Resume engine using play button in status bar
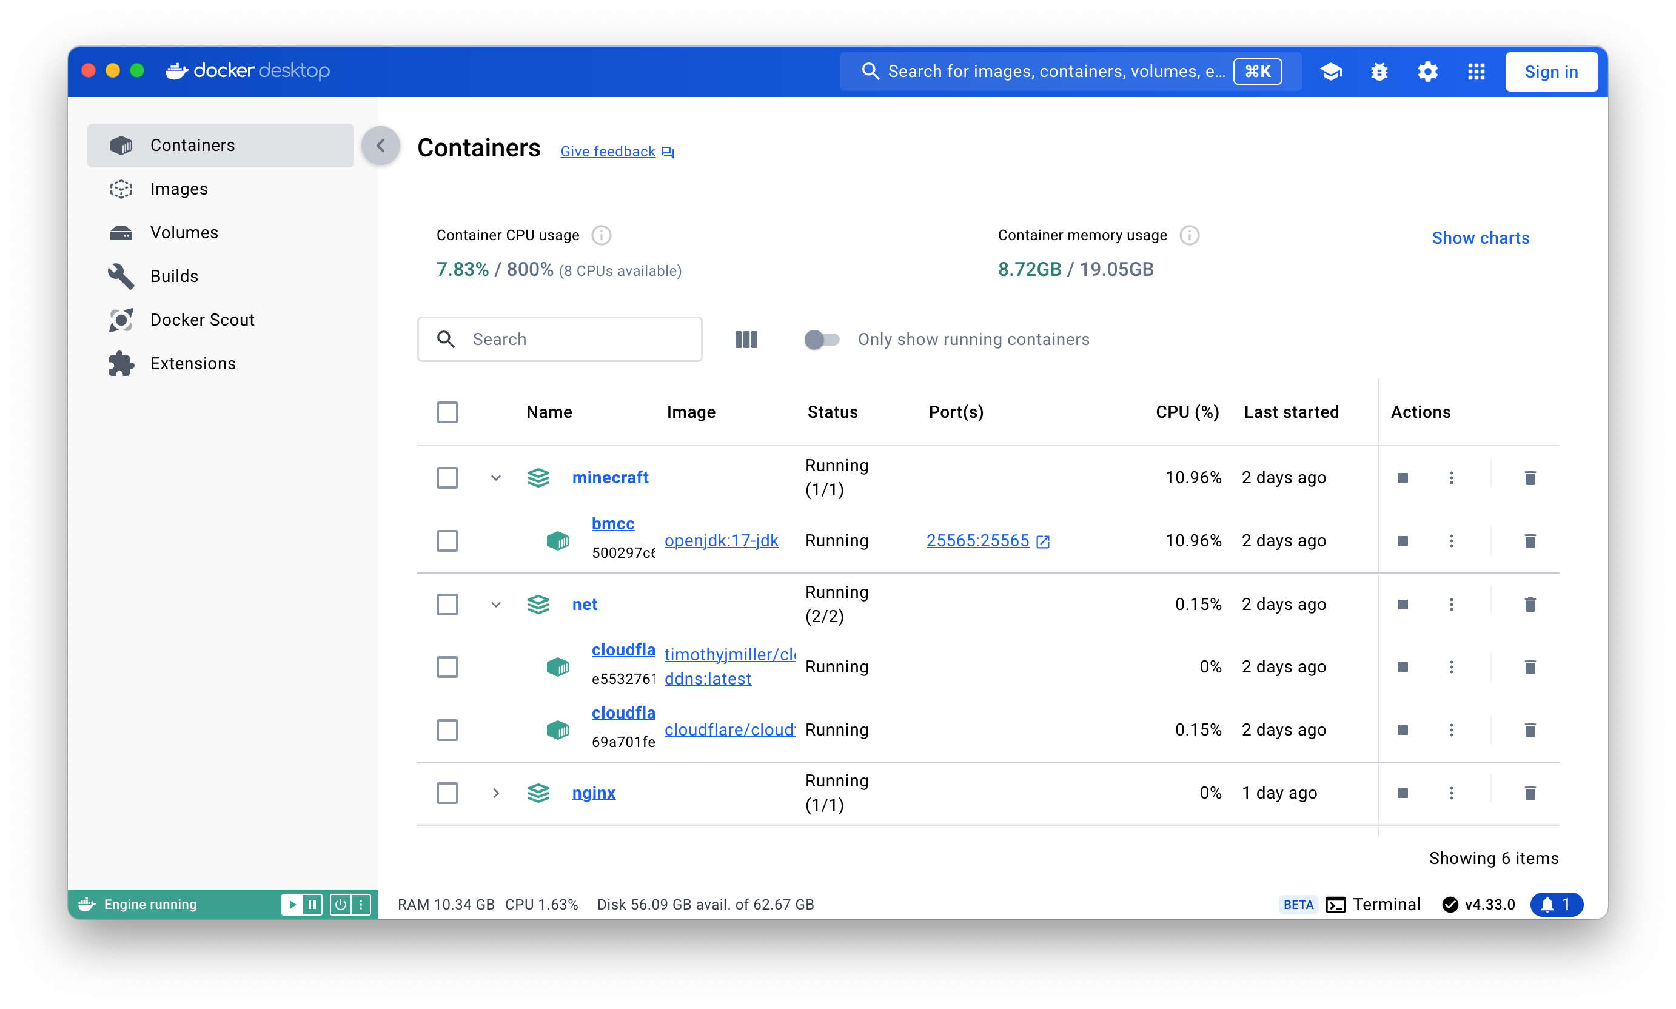Screen dimensions: 1676x1009 (x=291, y=904)
